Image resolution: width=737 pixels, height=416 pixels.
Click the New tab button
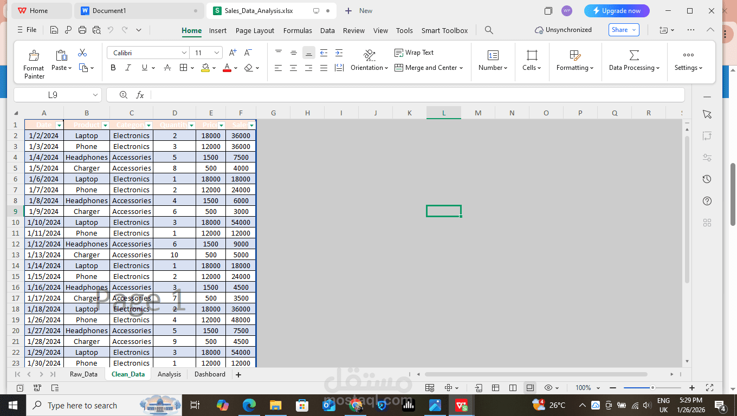358,11
